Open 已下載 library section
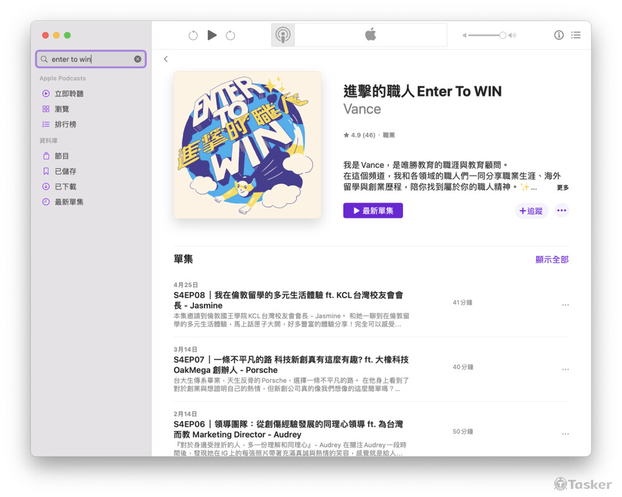 [65, 186]
